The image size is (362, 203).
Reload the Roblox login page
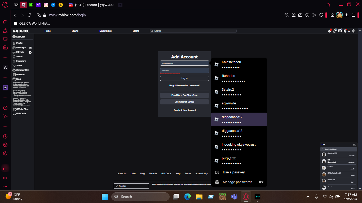(x=29, y=15)
